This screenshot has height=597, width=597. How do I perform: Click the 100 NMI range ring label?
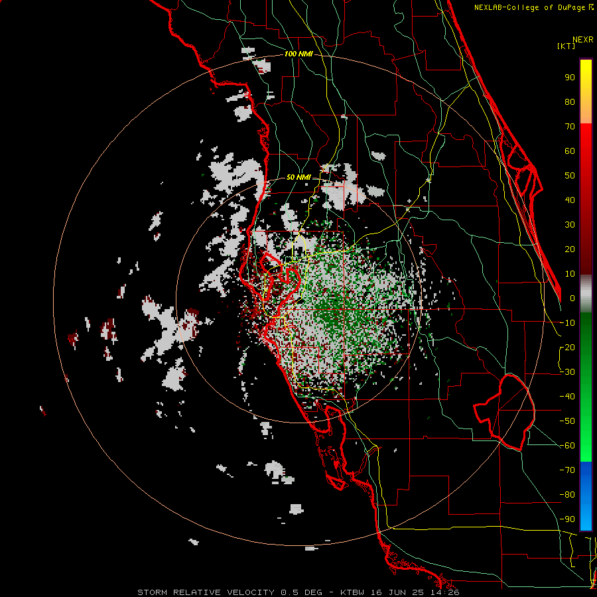click(x=298, y=54)
